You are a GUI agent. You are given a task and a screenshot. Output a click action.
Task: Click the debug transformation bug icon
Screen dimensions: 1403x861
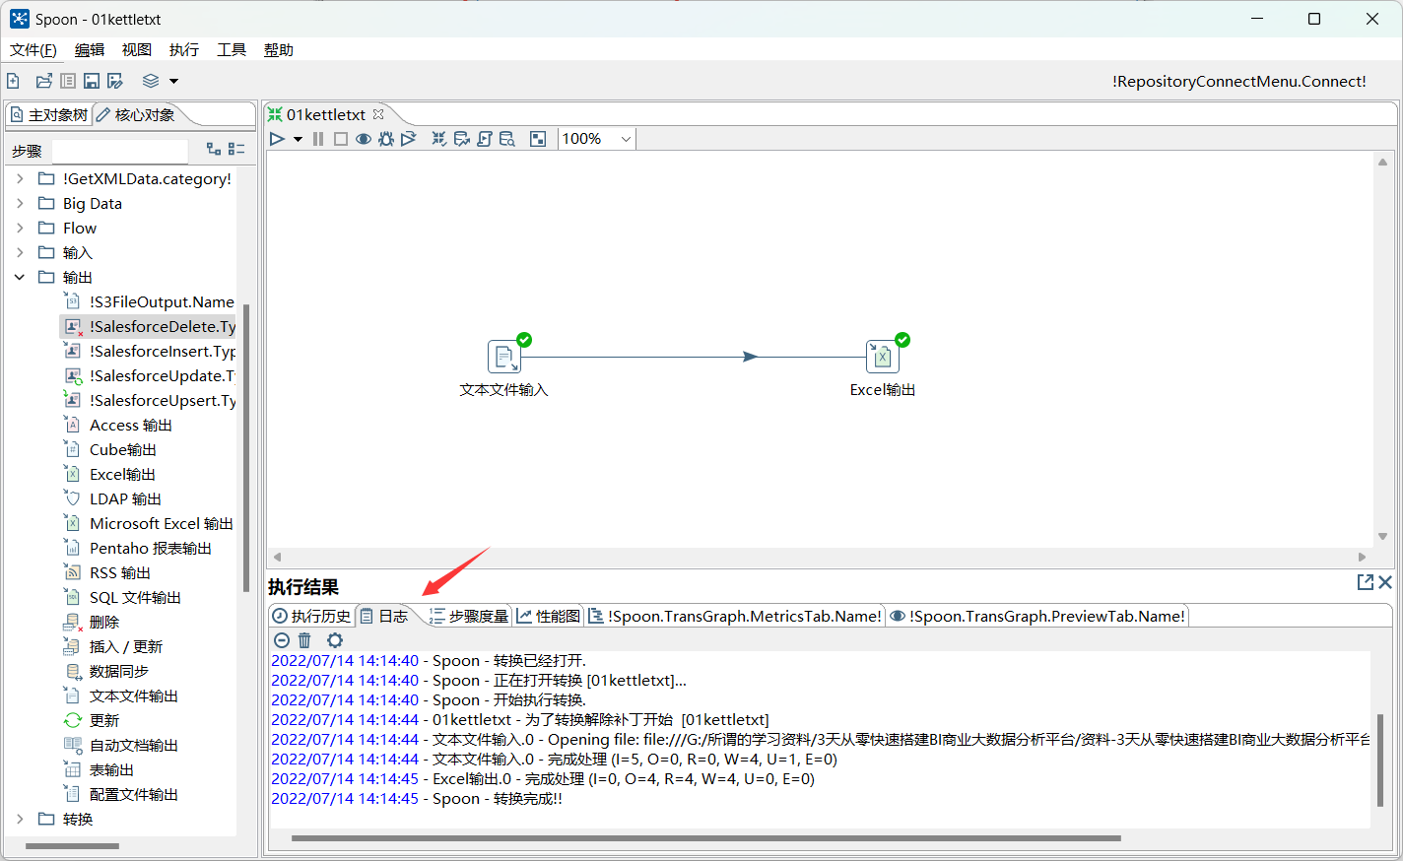tap(386, 139)
